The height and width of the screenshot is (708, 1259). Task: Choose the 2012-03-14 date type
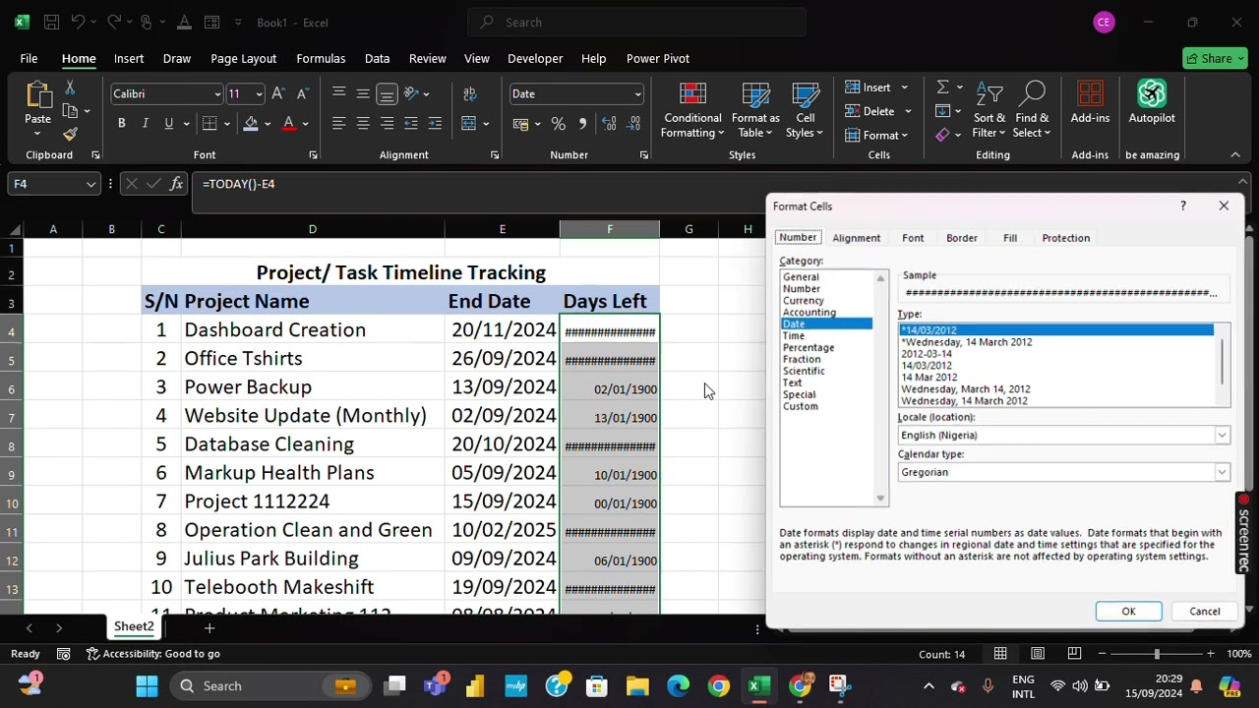927,354
